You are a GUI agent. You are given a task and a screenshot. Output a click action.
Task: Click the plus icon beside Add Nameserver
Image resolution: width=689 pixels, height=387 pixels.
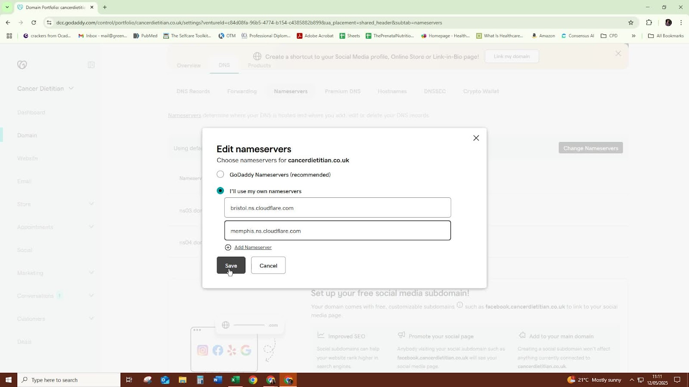pyautogui.click(x=228, y=247)
